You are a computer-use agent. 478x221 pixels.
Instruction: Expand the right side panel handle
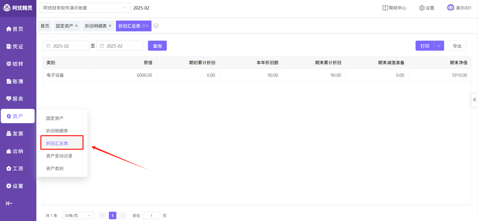coord(474,100)
